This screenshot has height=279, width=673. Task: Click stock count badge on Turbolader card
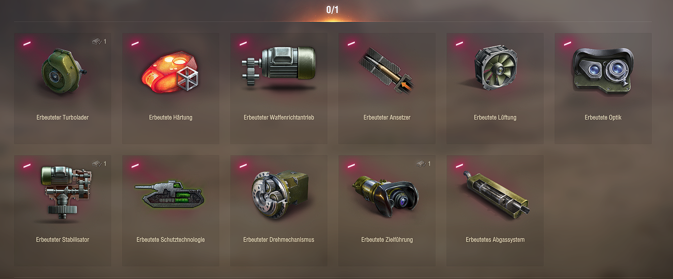[x=100, y=42]
